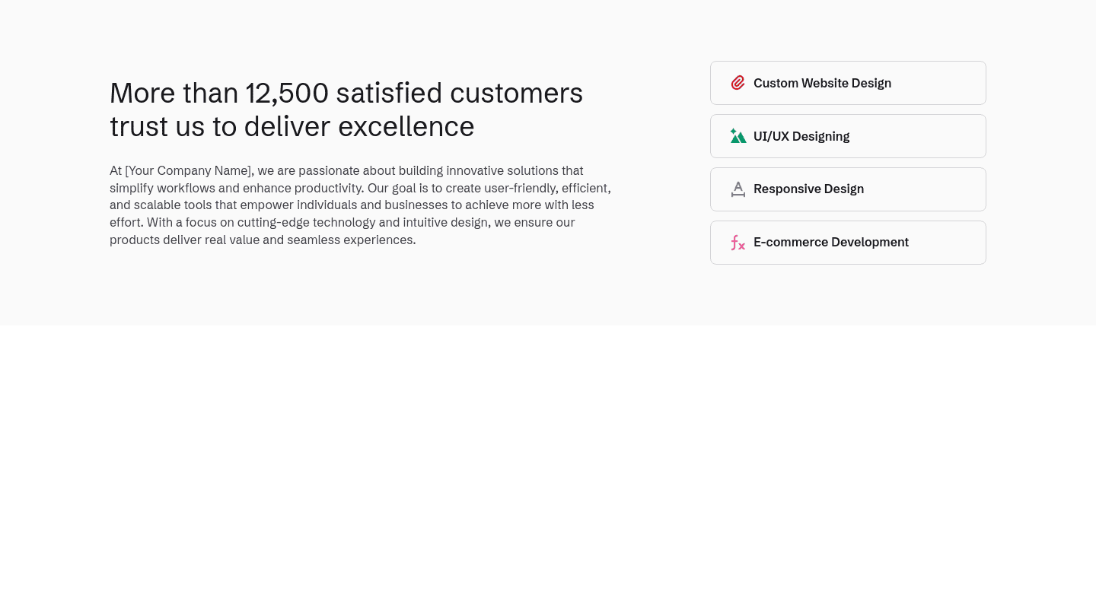Click the phrase "seamless experiences" in the paragraph
Viewport: 1096px width, 616px height.
(351, 240)
